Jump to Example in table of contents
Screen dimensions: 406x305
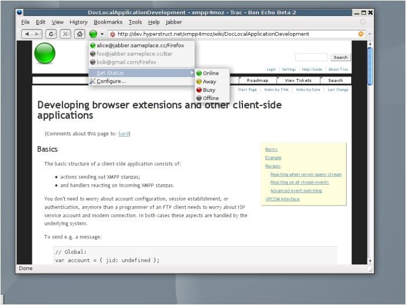point(273,158)
